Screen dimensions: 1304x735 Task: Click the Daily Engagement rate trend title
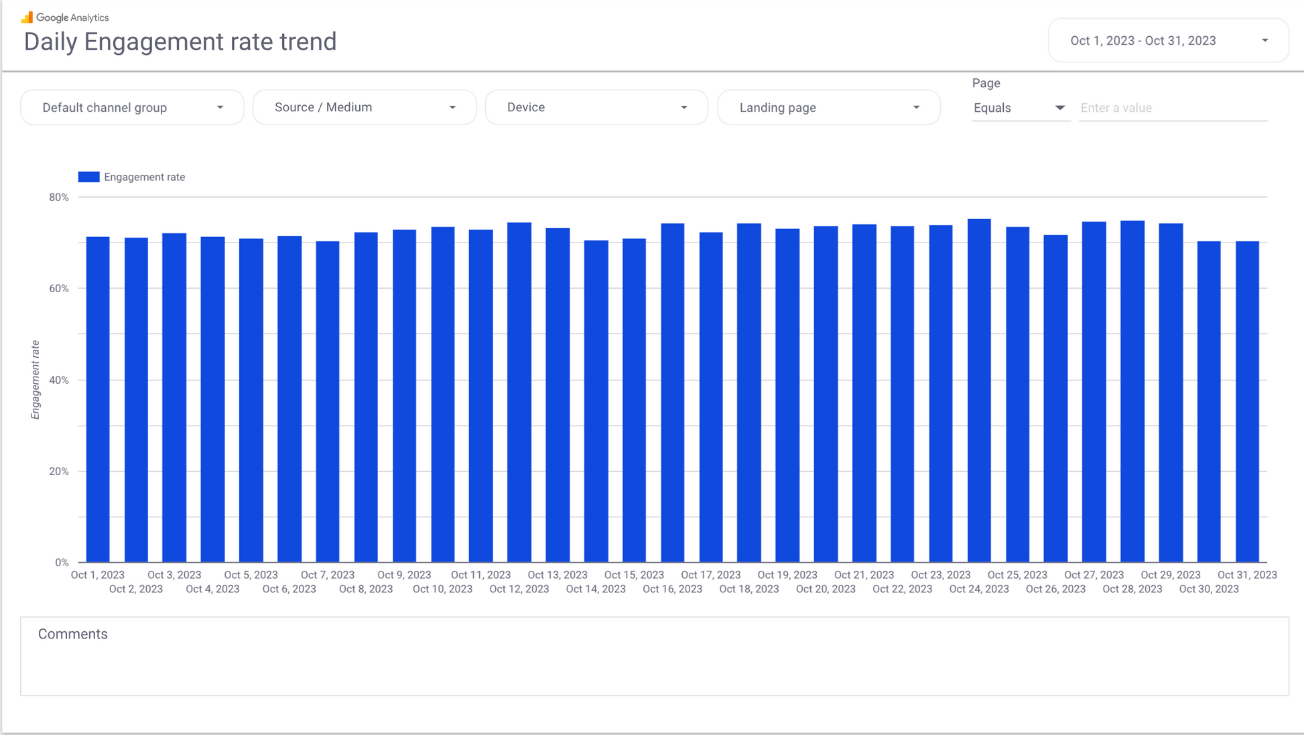click(x=180, y=42)
